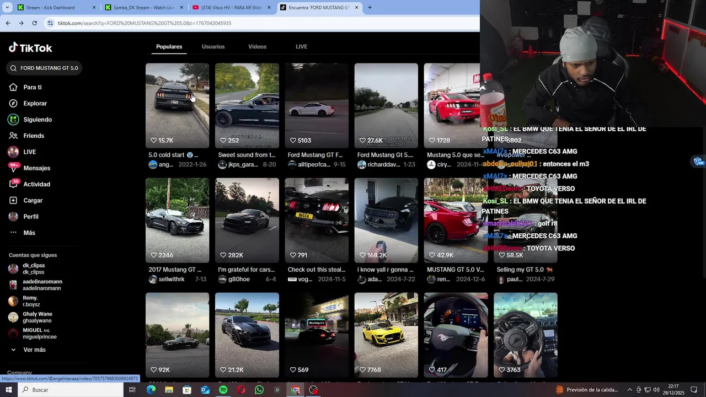Image resolution: width=706 pixels, height=397 pixels.
Task: Open site information icon in address bar
Action: [x=50, y=23]
